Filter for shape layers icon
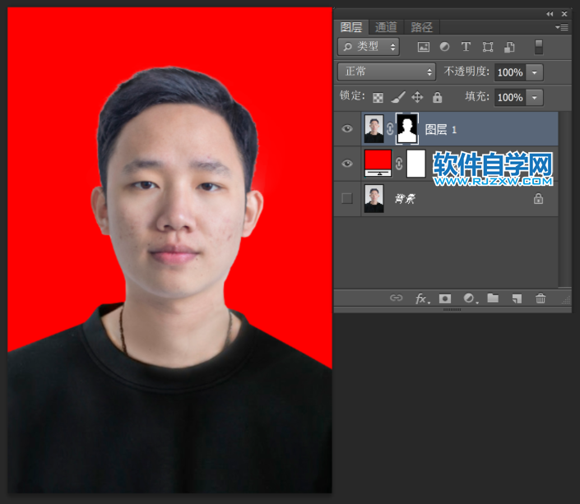The width and height of the screenshot is (580, 504). point(488,47)
